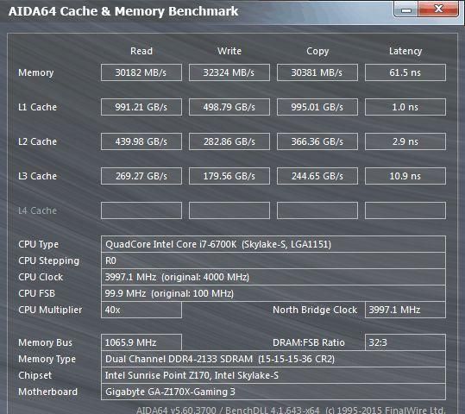The image size is (465, 414).
Task: Click the CPU Clock value field
Action: 273,277
